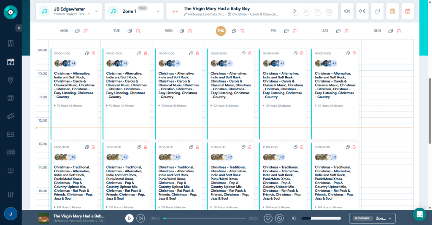Block current song in top bar
The image size is (432, 225).
tap(329, 11)
